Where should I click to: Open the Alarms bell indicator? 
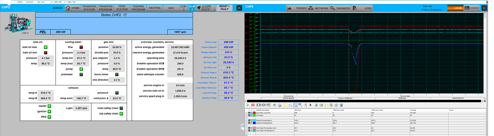(205, 8)
